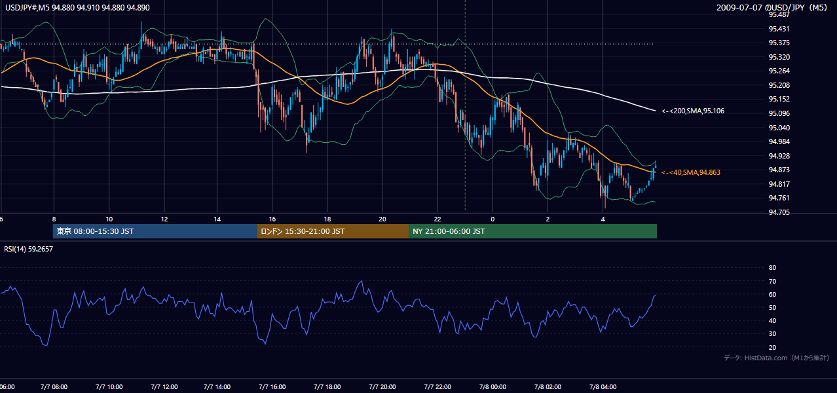Click RSI scale value 70

(x=772, y=281)
